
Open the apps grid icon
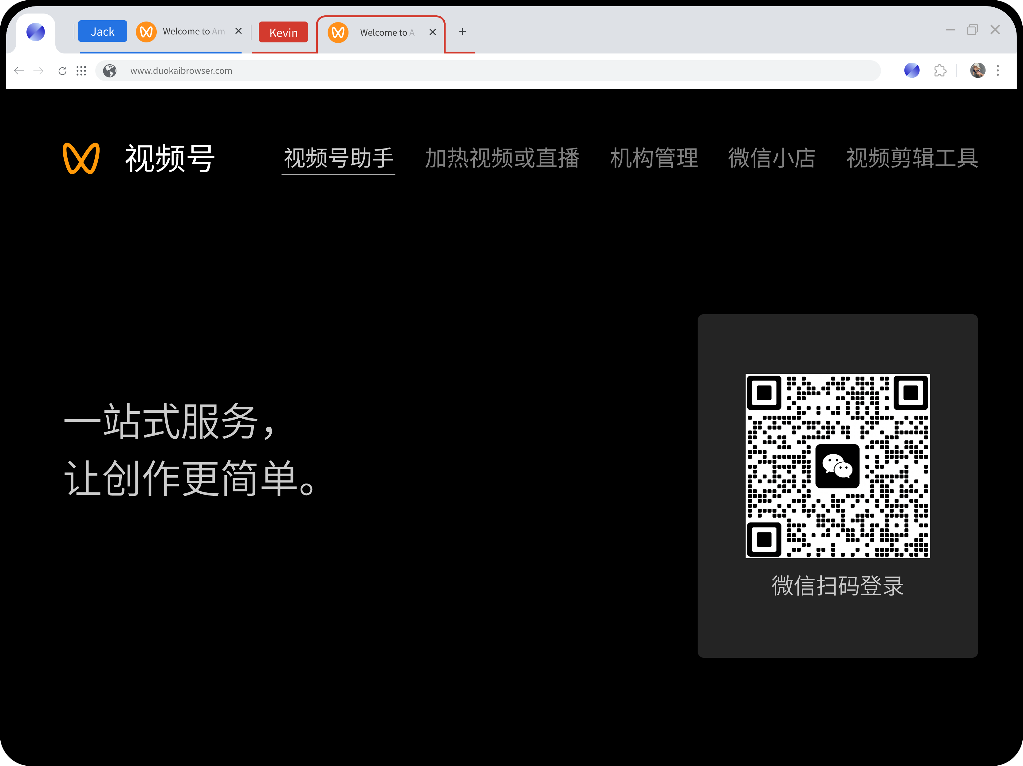(81, 71)
